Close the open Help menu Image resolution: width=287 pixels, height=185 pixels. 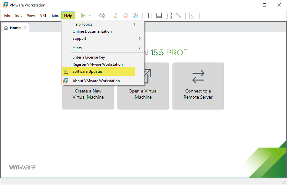pyautogui.click(x=68, y=16)
